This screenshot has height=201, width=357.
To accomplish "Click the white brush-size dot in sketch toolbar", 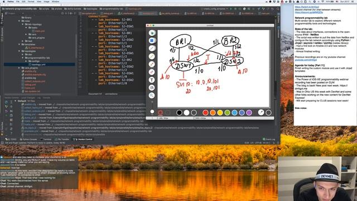I will point(152,112).
